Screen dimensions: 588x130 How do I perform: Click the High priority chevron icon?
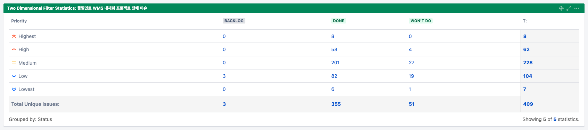coord(14,49)
